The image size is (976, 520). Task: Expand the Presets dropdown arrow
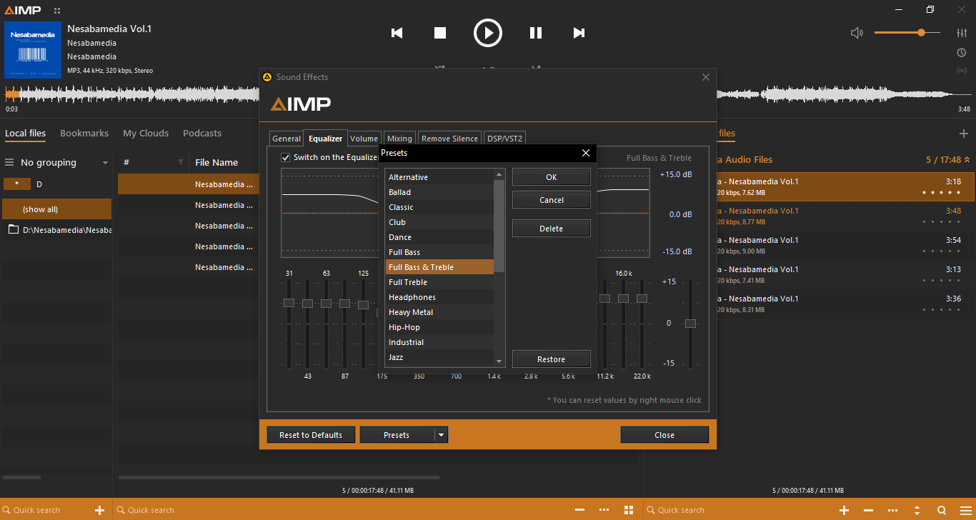click(441, 435)
